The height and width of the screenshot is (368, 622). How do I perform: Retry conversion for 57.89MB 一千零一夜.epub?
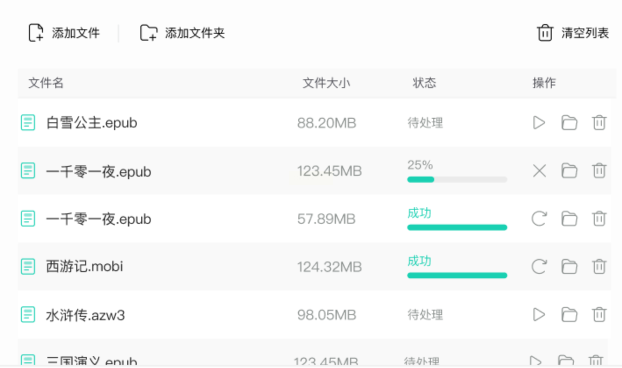coord(539,218)
